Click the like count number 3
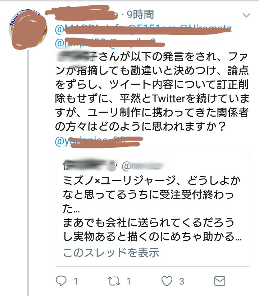 (182, 281)
